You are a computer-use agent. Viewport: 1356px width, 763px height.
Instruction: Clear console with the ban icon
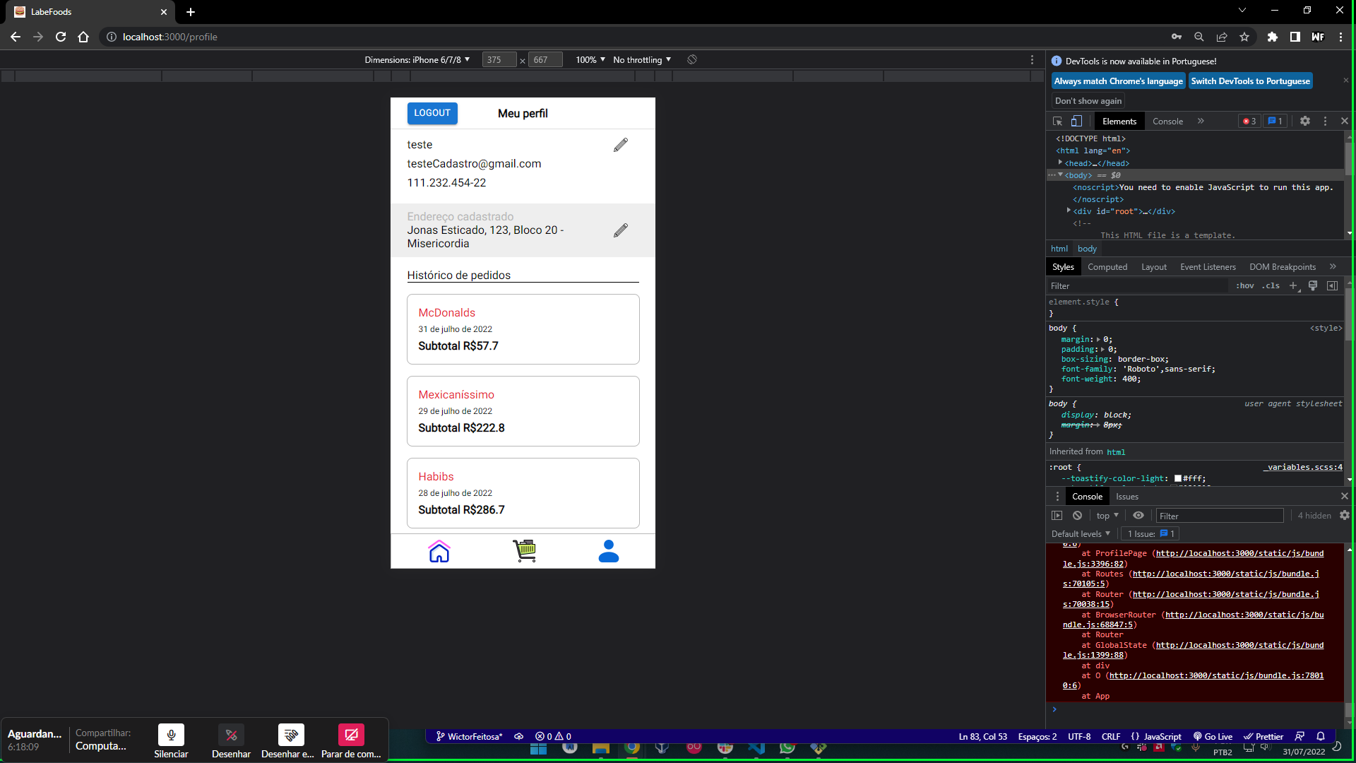[1077, 516]
